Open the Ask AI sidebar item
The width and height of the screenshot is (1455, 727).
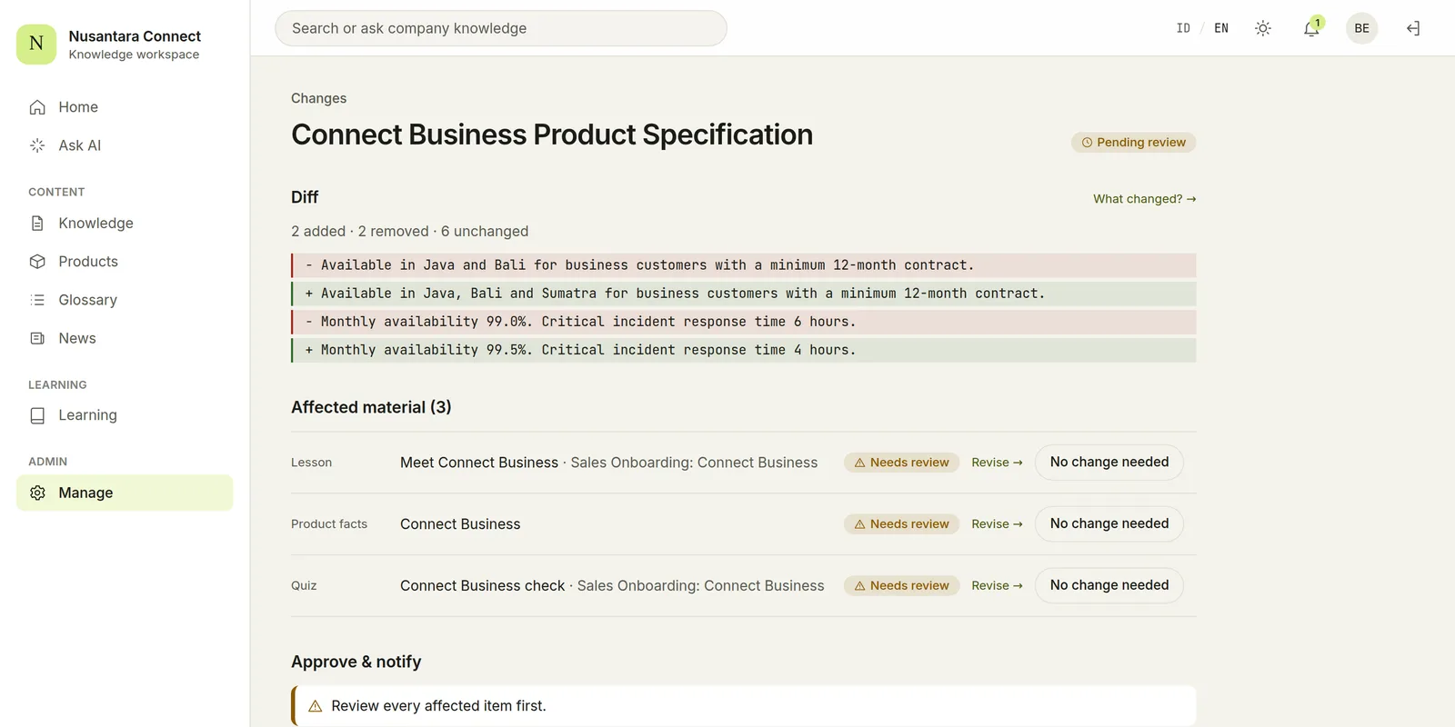click(x=125, y=145)
